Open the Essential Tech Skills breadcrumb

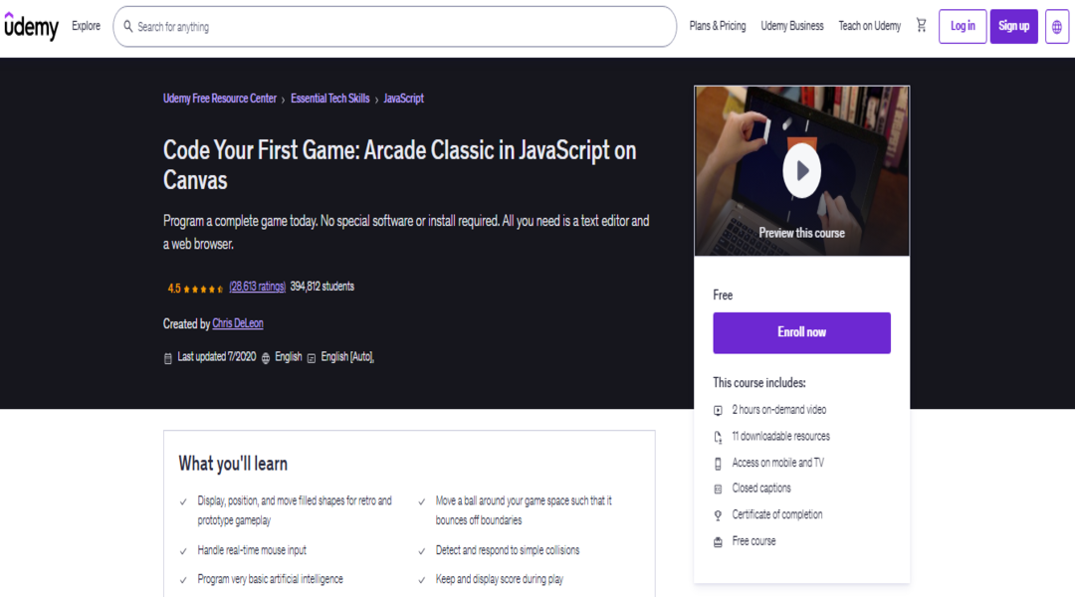point(329,99)
